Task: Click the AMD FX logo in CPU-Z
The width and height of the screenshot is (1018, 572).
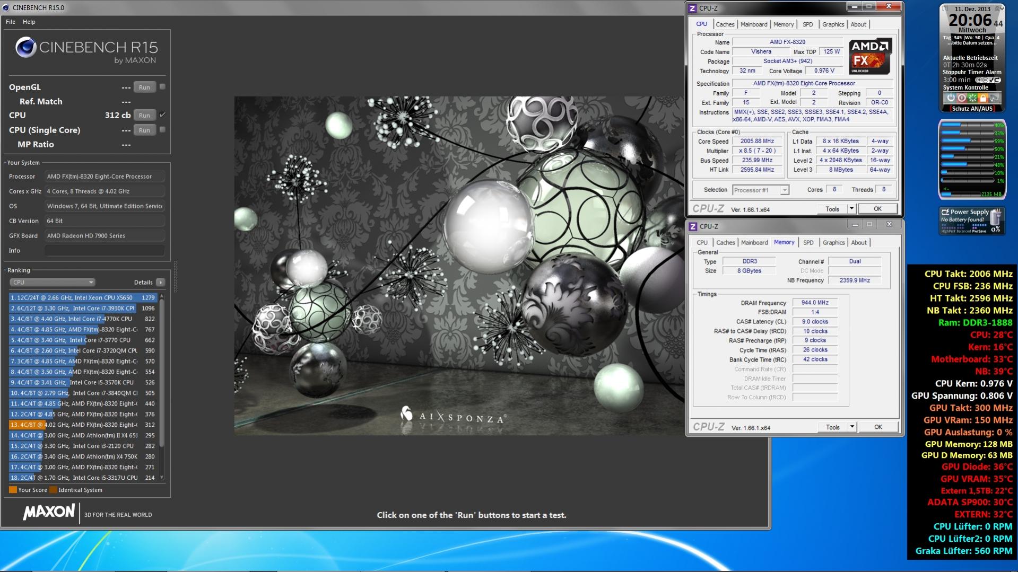Action: [869, 56]
